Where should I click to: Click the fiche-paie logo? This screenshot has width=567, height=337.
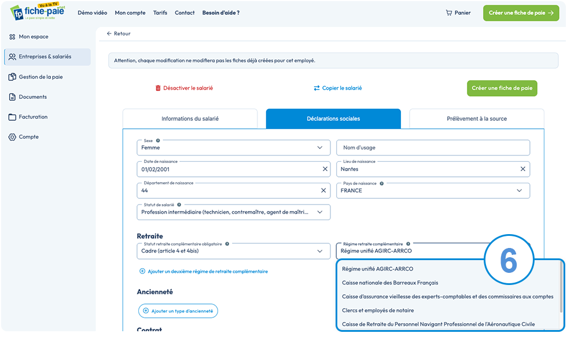point(38,12)
